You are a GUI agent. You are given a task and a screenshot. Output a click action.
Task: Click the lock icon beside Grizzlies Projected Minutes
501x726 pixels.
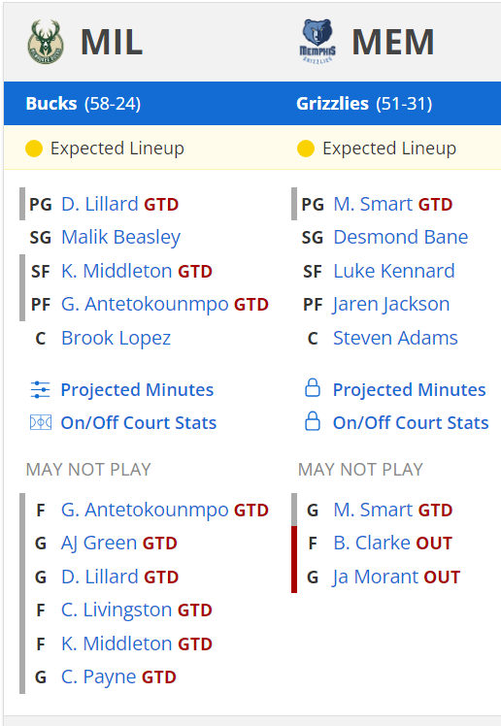coord(313,388)
